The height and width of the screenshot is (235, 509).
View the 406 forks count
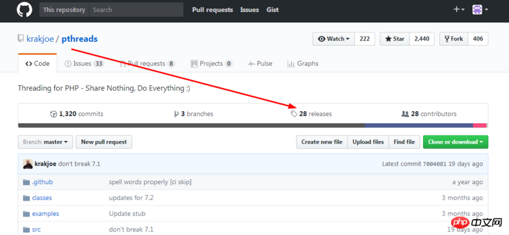pos(478,39)
